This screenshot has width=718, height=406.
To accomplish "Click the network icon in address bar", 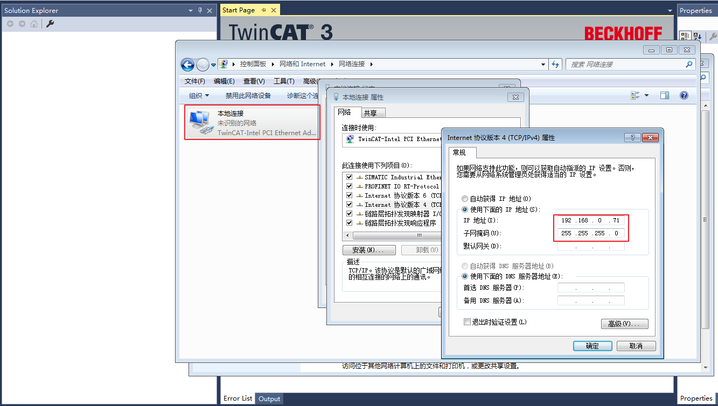I will click(x=224, y=64).
